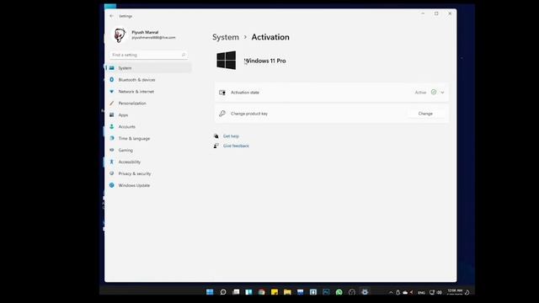Expand the Activation state chevron
This screenshot has height=303, width=539.
(442, 93)
